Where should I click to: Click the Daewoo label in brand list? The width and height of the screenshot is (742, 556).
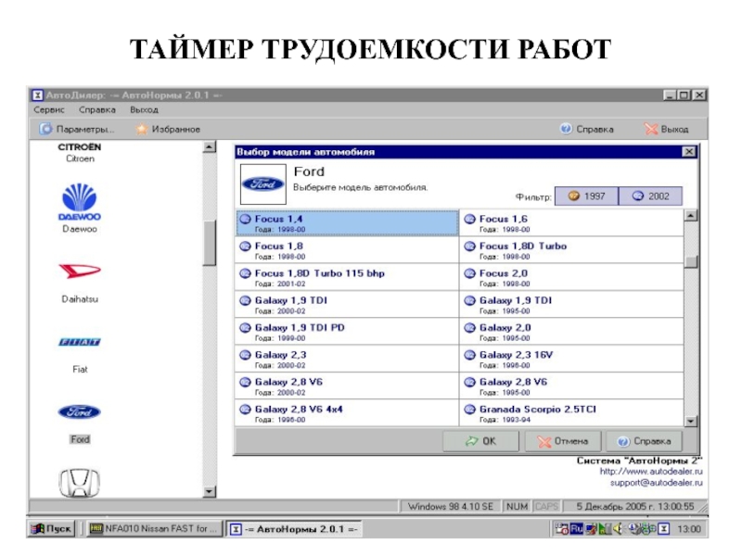80,229
